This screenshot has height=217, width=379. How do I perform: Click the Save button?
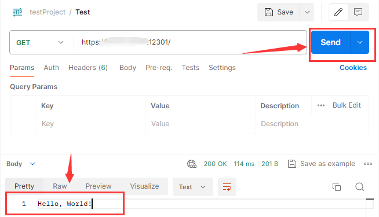[x=279, y=12]
